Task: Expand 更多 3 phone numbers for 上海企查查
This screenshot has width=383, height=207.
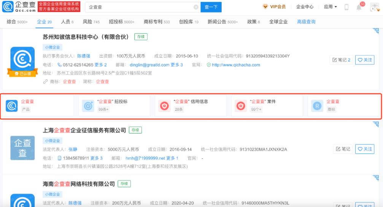Action: pos(97,158)
